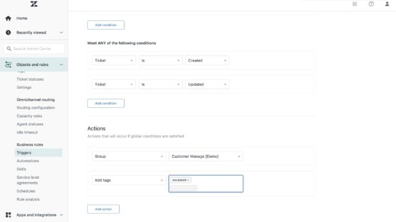Open Service level agreements
Screen dimensions: 396x222
(x=28, y=180)
